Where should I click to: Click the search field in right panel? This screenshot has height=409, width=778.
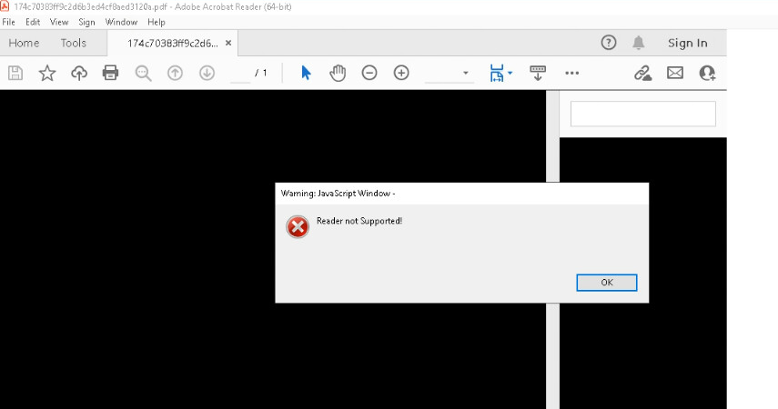click(x=642, y=114)
